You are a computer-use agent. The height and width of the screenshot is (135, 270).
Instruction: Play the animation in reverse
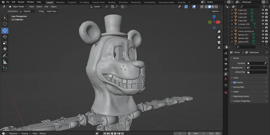tap(112, 133)
